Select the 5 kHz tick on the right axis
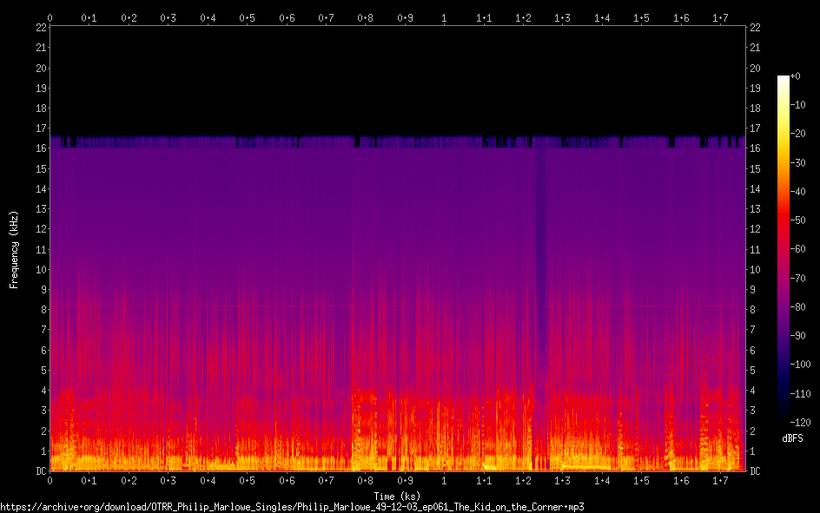This screenshot has height=513, width=820. click(755, 371)
